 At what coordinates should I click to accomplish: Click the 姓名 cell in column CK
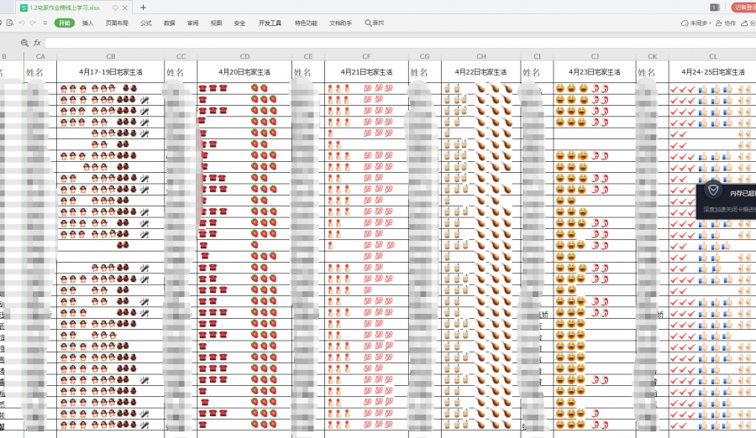pos(653,72)
